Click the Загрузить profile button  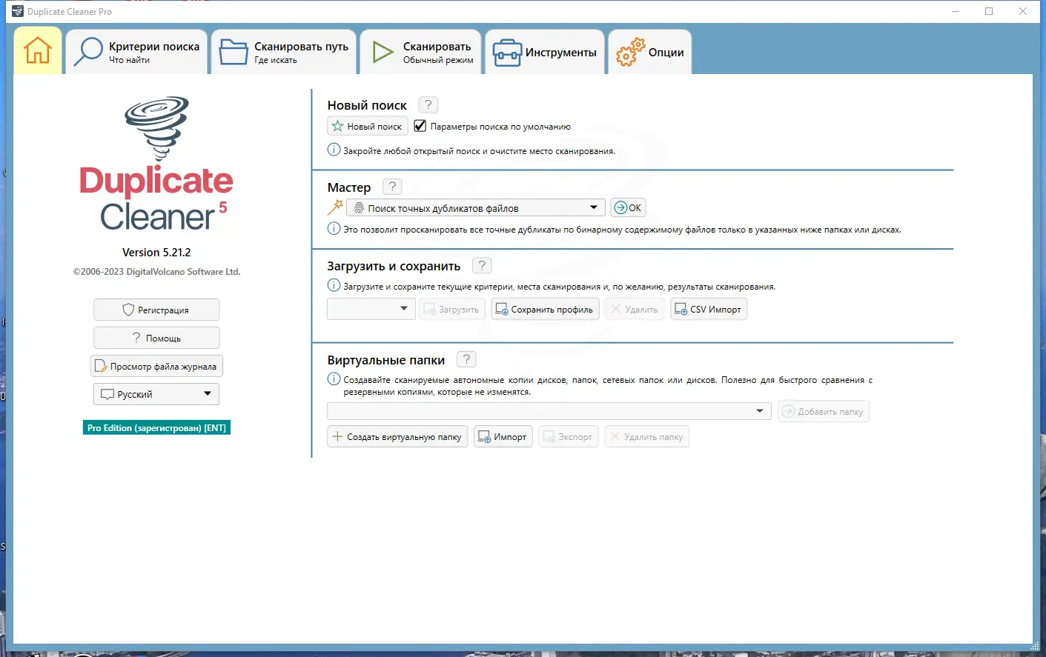[x=452, y=309]
